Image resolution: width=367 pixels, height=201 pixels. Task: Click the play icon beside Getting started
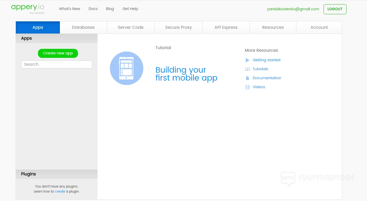point(247,60)
